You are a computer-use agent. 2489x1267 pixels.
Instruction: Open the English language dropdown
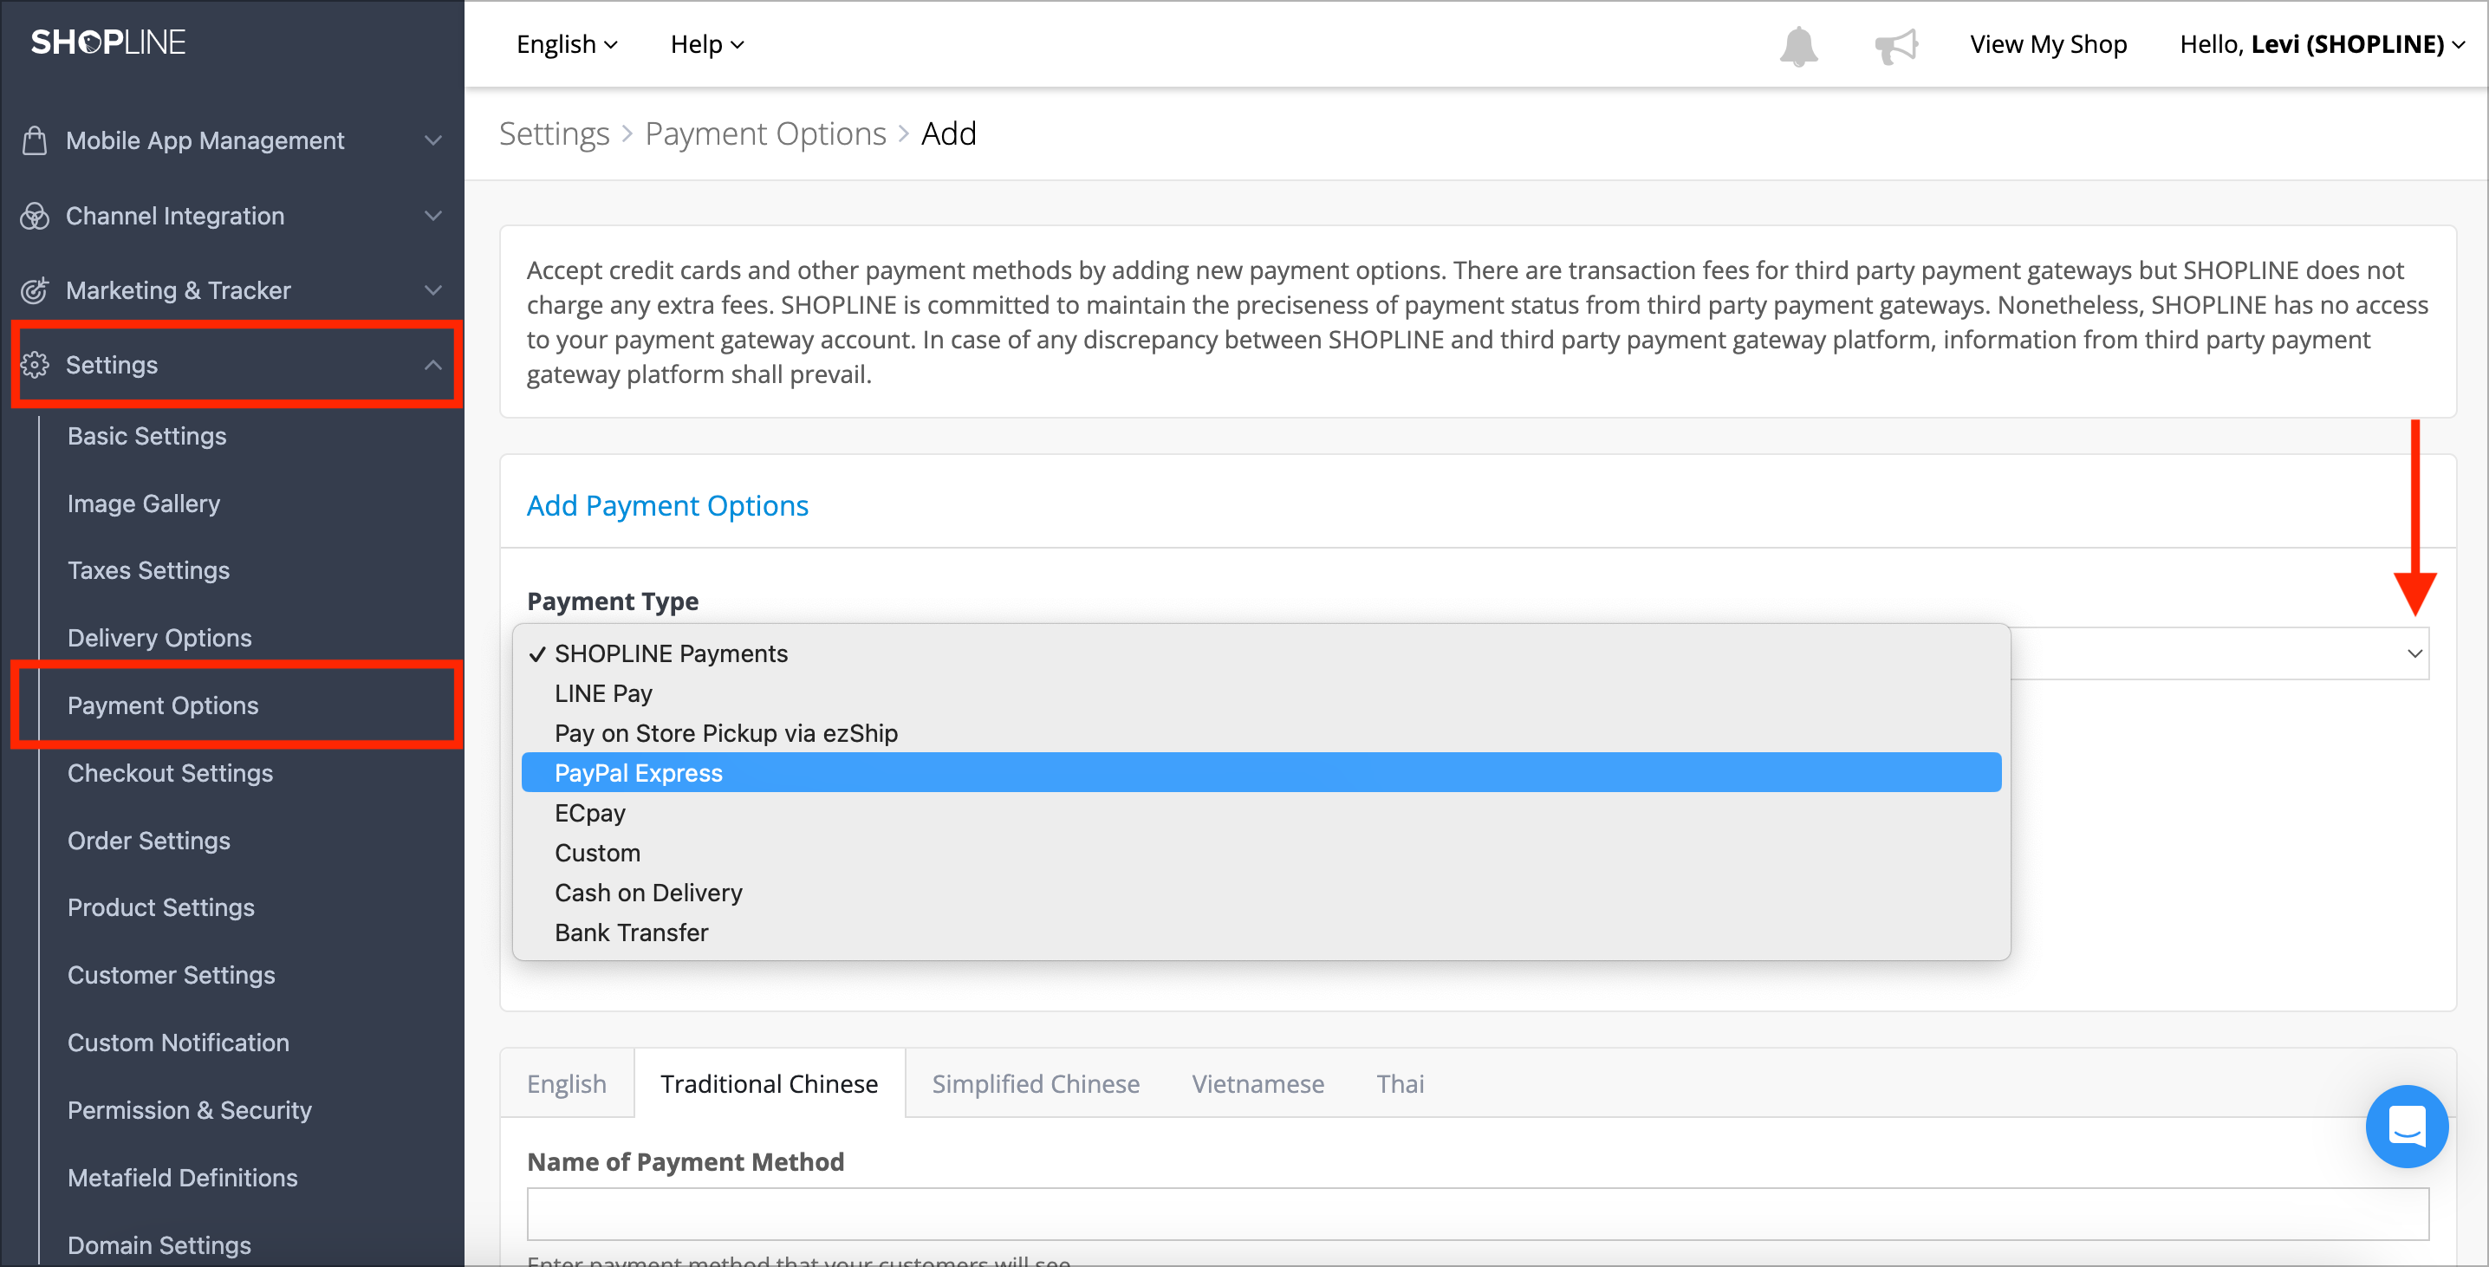point(567,44)
